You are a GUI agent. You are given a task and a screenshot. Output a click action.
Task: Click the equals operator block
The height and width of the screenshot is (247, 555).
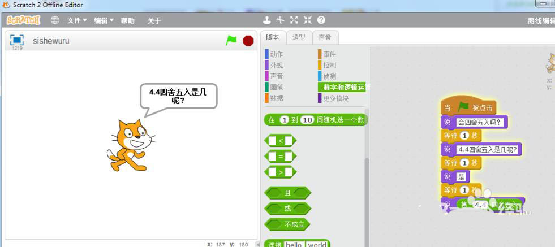281,156
